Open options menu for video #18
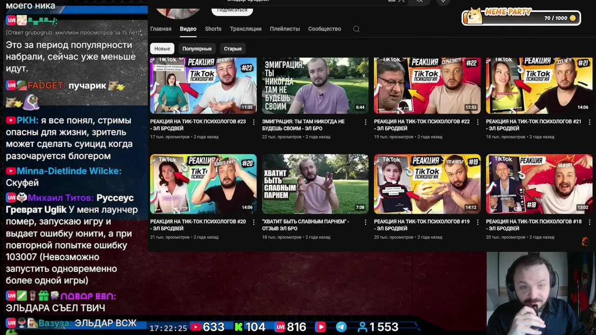The width and height of the screenshot is (596, 335). (x=589, y=222)
